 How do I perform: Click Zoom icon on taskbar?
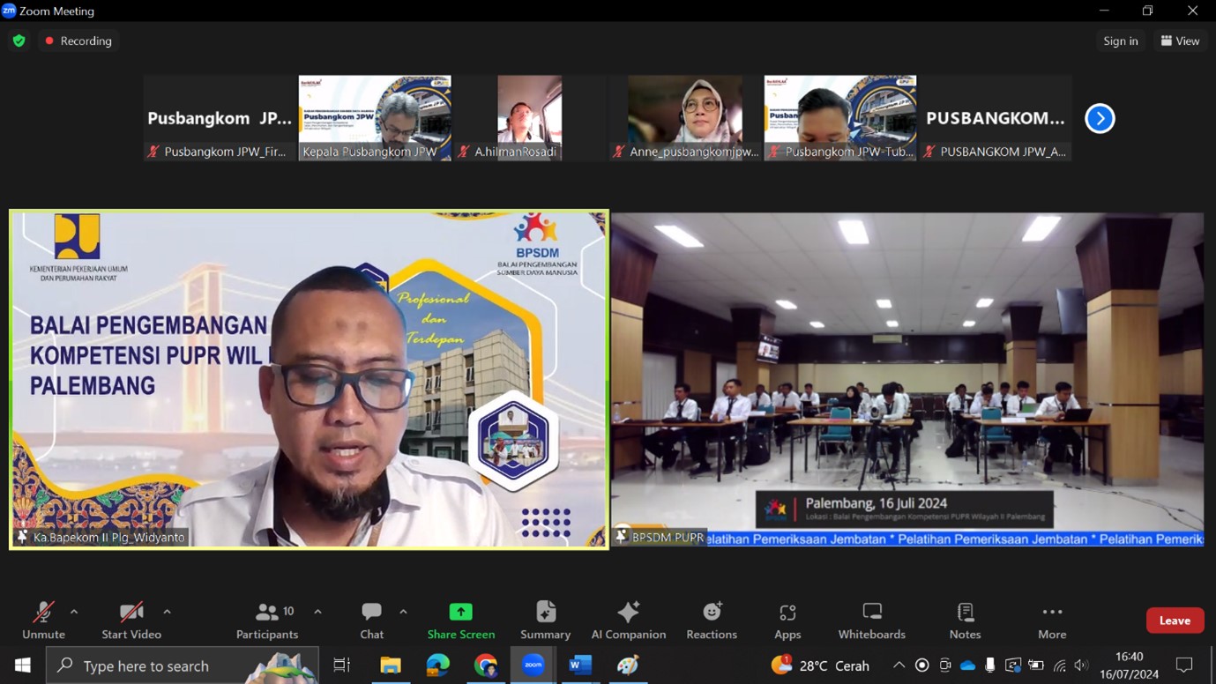click(533, 665)
